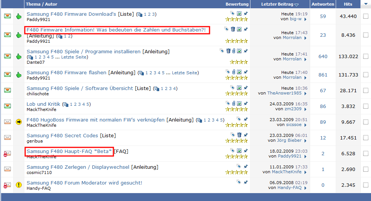Open Handy-FAQ profile link in last post column

pyautogui.click(x=290, y=187)
